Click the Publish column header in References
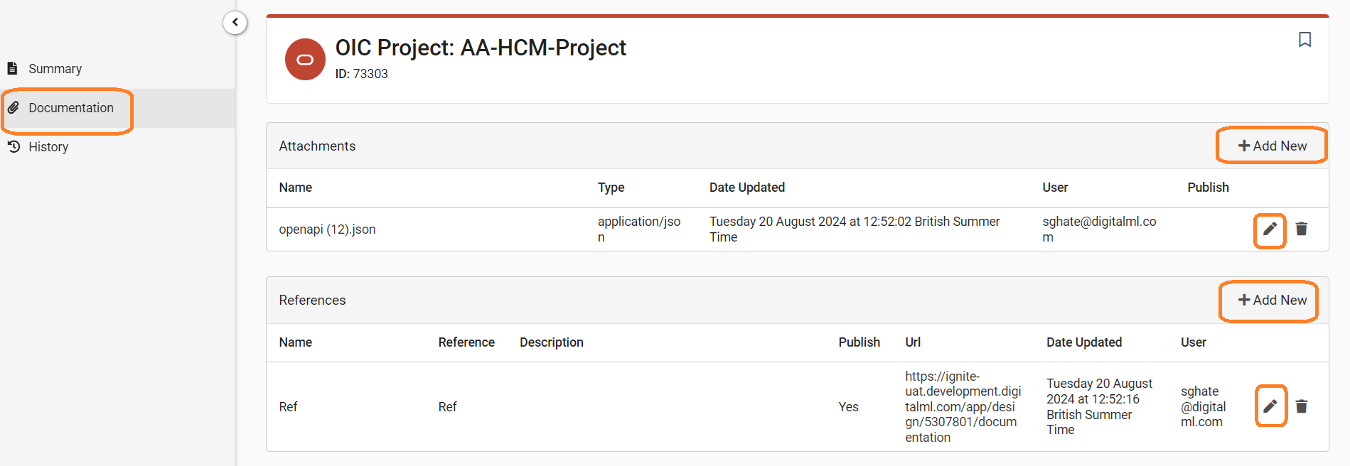1350x466 pixels. (859, 342)
